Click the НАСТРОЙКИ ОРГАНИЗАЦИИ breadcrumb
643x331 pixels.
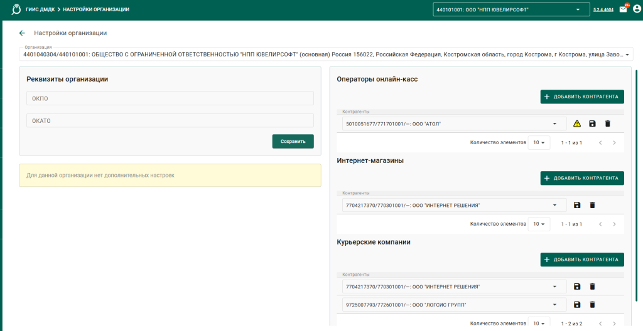[96, 9]
